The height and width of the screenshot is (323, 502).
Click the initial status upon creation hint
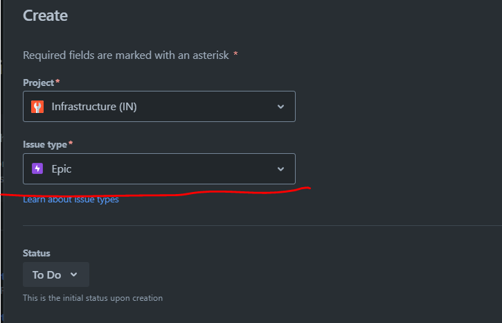coord(93,298)
